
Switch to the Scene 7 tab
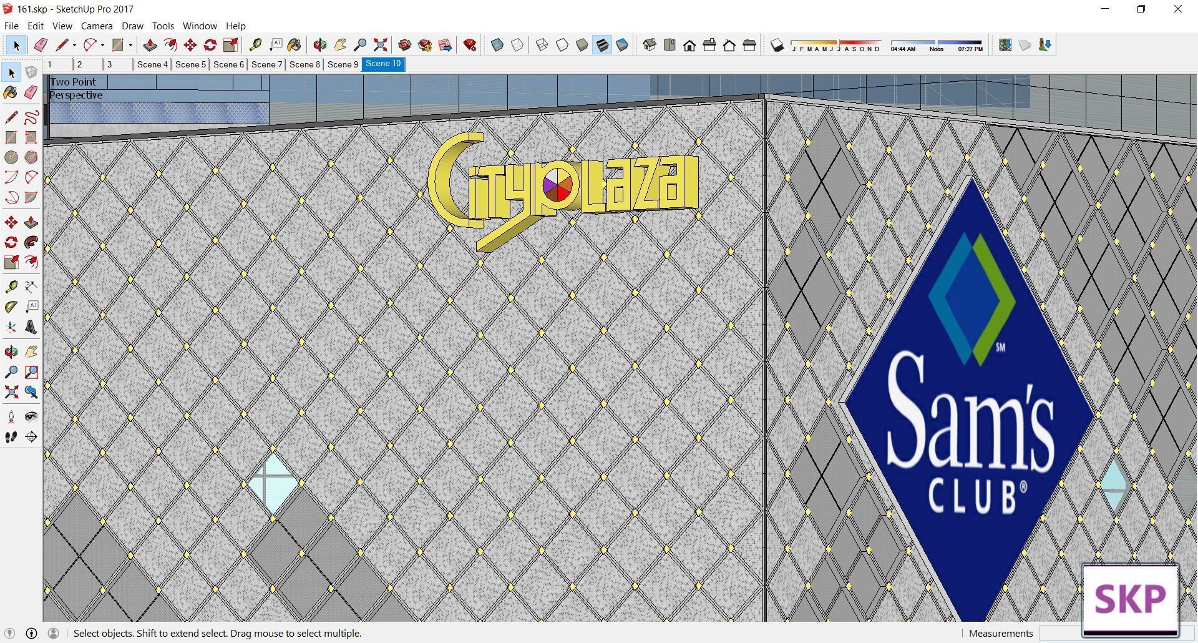[266, 64]
